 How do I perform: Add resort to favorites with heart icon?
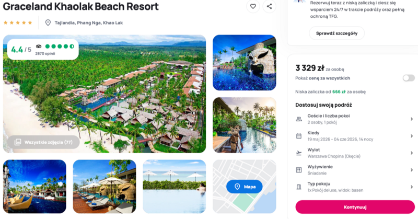point(253,6)
